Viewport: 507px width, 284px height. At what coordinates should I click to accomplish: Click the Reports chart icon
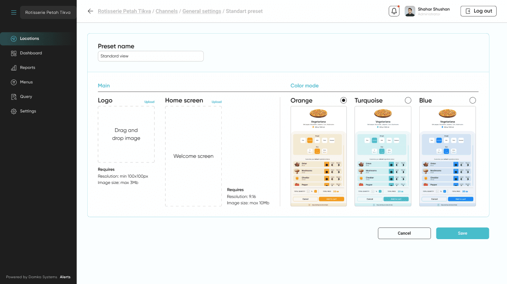pos(13,68)
